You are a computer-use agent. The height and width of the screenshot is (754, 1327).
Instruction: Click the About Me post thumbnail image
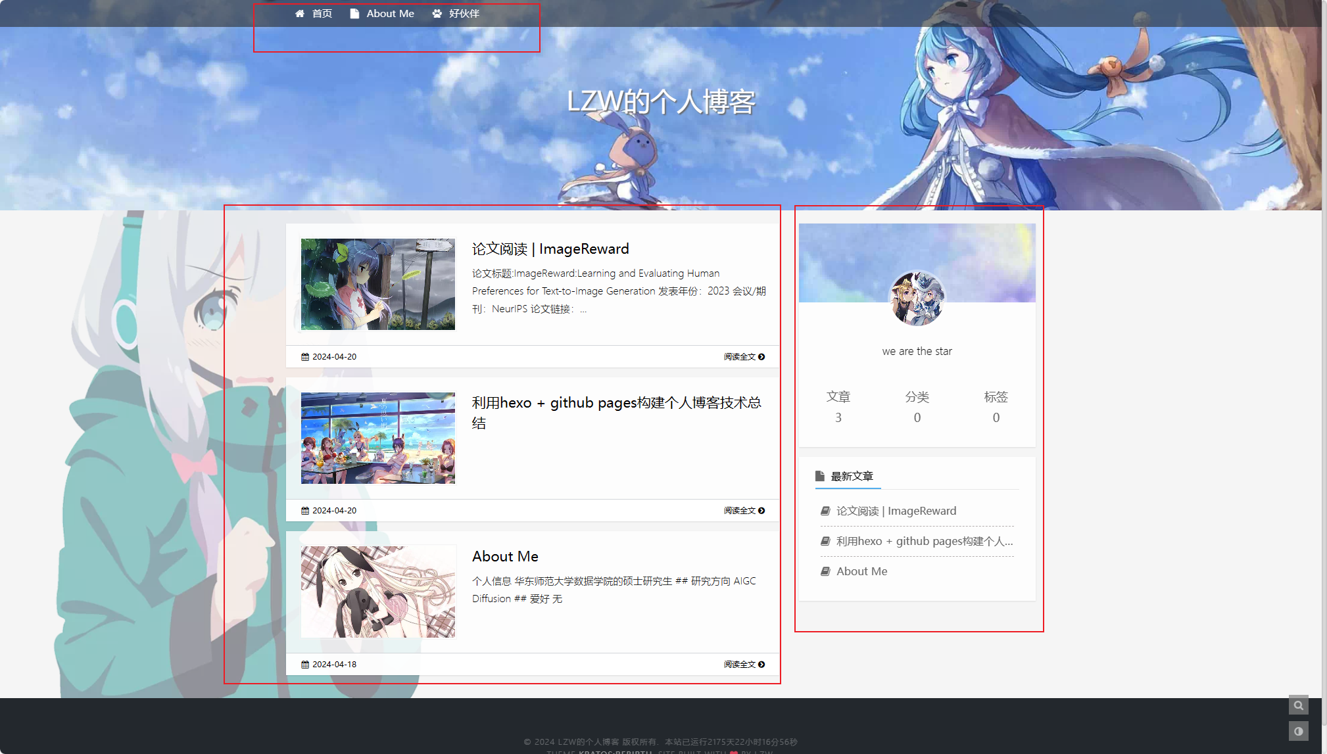(377, 592)
